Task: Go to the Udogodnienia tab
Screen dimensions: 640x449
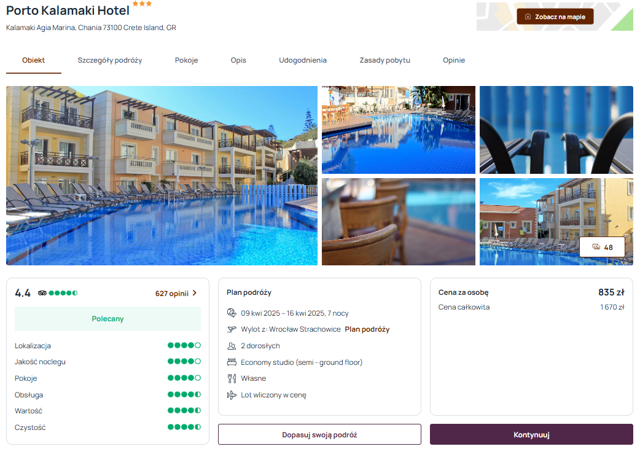Action: 303,60
